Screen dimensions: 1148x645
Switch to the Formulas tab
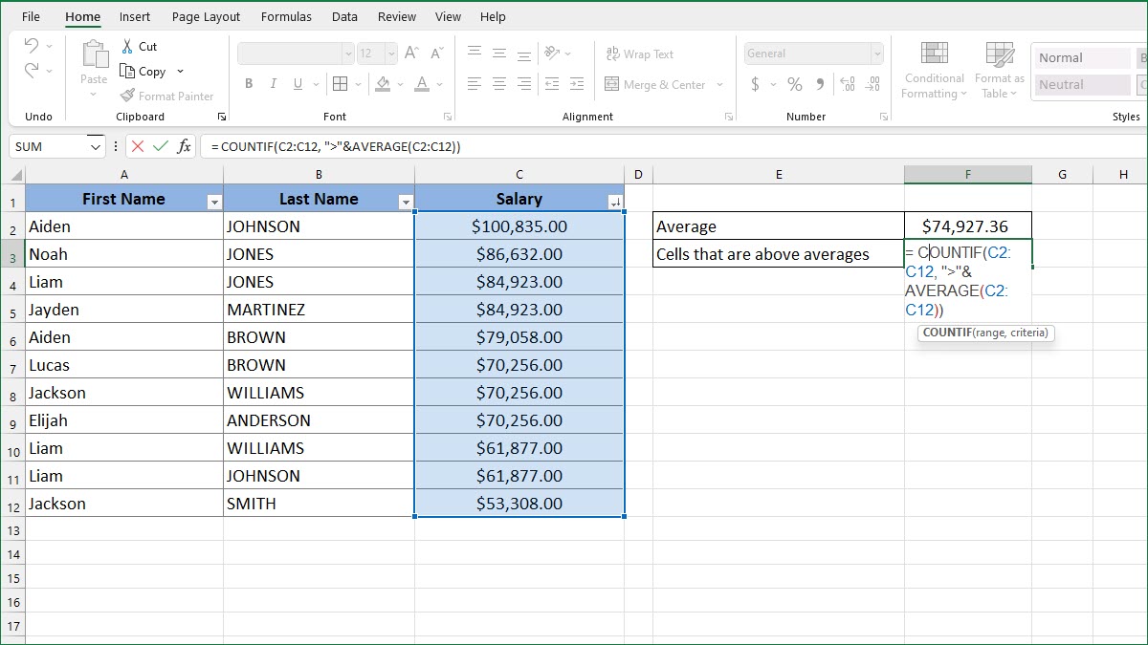point(286,16)
